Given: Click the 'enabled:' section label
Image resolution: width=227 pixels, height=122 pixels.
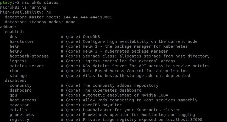Looking at the screenshot, I should pyautogui.click(x=15, y=32).
